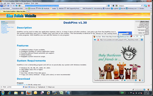Click Find Next button
The image size is (153, 96).
coord(25,87)
